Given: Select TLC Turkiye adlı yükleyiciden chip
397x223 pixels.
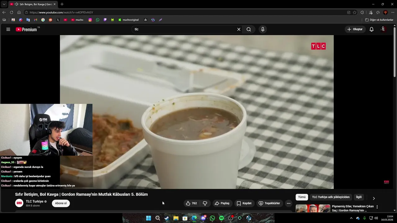Looking at the screenshot, I should click(331, 197).
